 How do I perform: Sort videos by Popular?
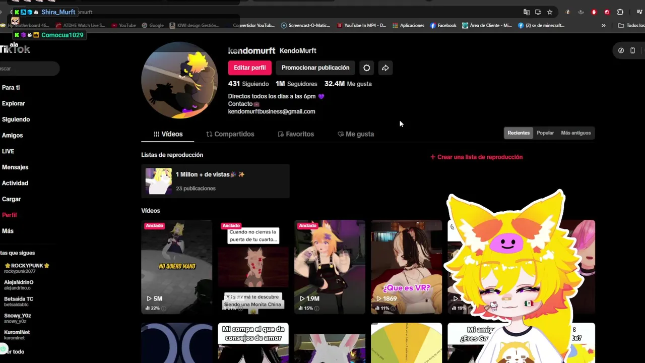(x=545, y=133)
